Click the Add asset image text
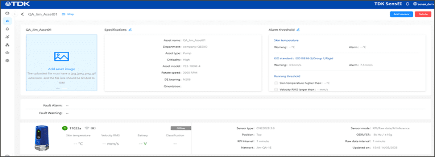This screenshot has height=157, width=435. coord(61,69)
